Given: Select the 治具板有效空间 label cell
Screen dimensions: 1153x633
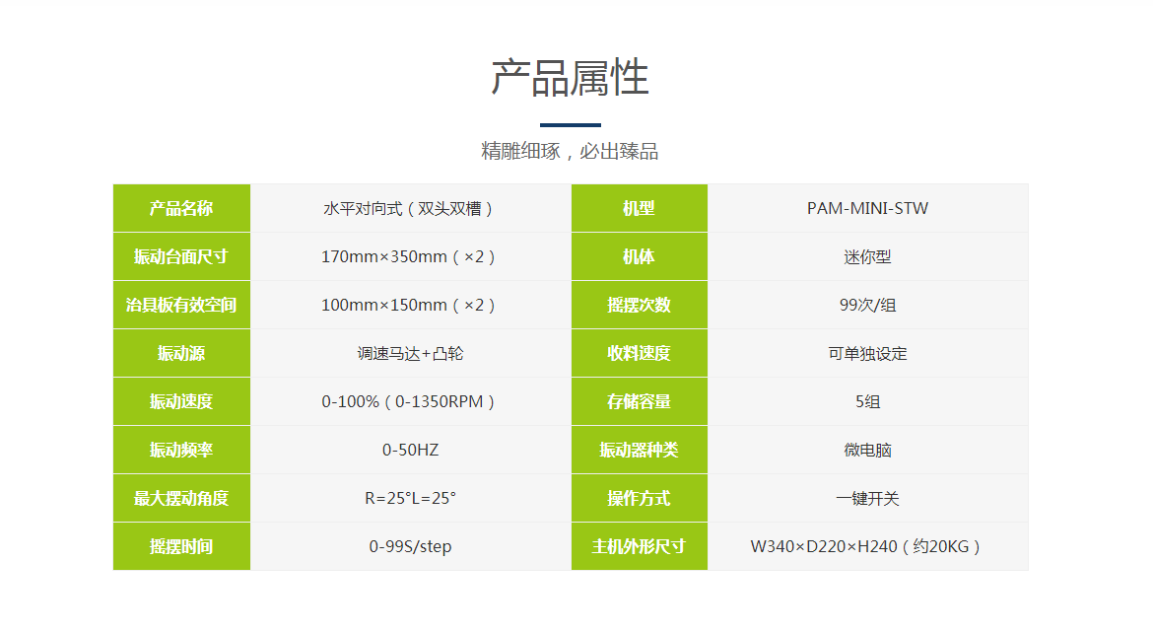Looking at the screenshot, I should [181, 305].
